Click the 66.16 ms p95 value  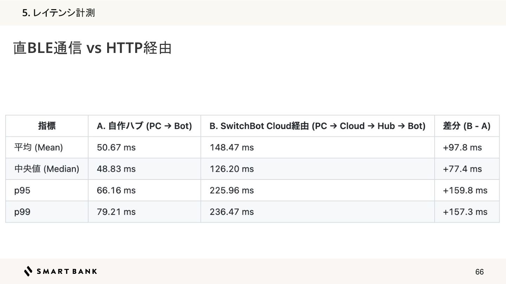click(x=116, y=190)
